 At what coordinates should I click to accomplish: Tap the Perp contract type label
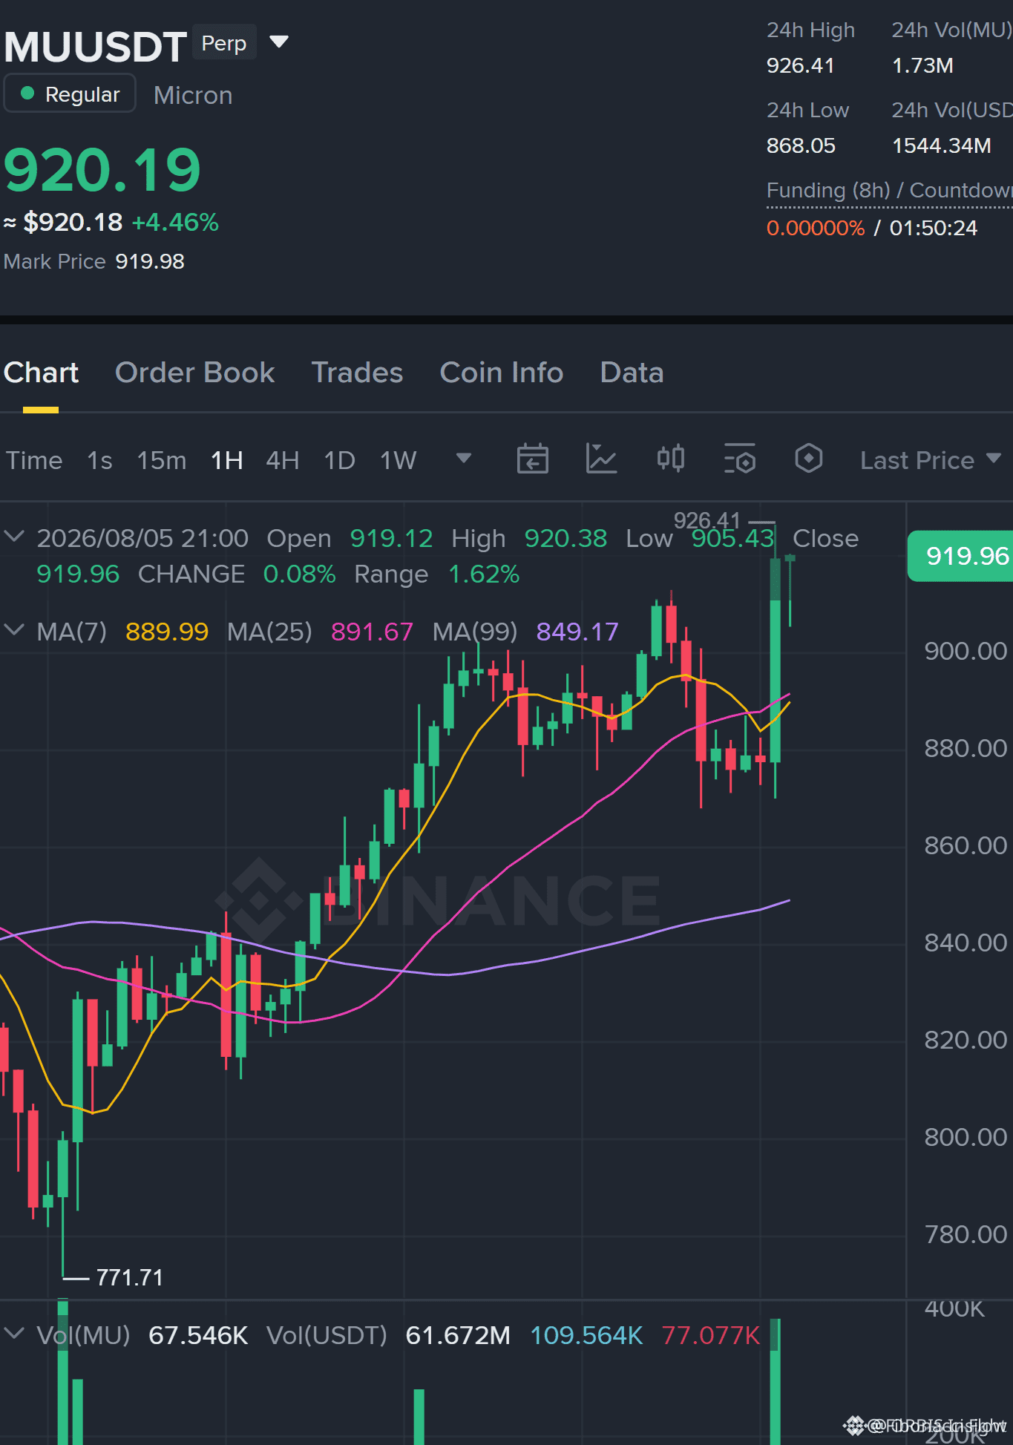(x=224, y=42)
